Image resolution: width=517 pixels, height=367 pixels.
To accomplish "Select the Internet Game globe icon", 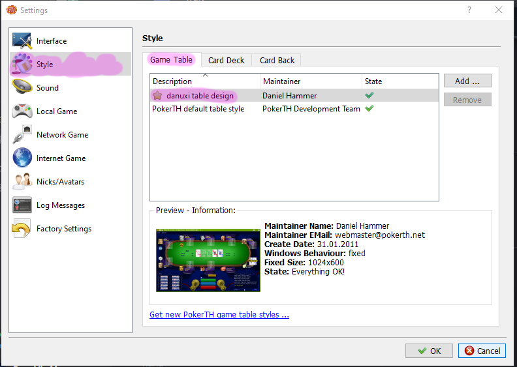I will point(22,158).
